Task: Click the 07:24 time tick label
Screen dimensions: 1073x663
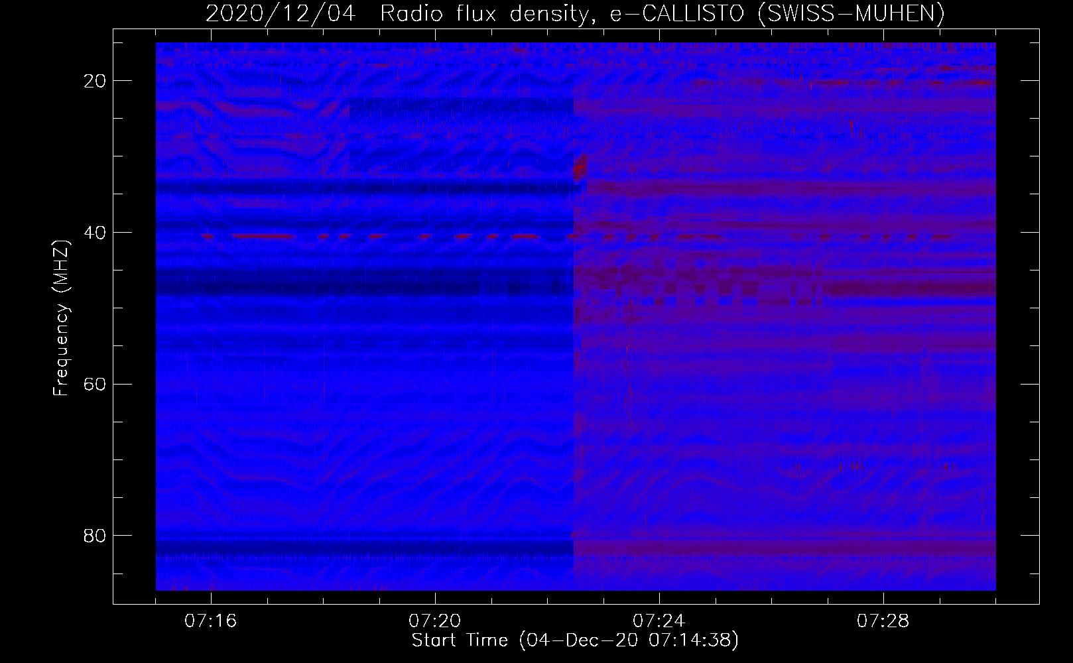Action: [x=659, y=621]
